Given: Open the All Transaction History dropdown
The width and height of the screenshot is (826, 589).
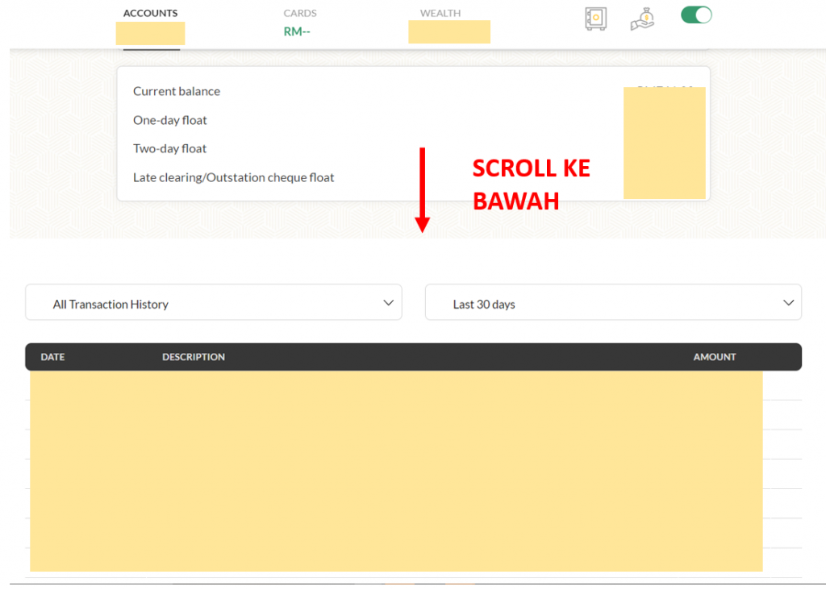Looking at the screenshot, I should pos(214,302).
